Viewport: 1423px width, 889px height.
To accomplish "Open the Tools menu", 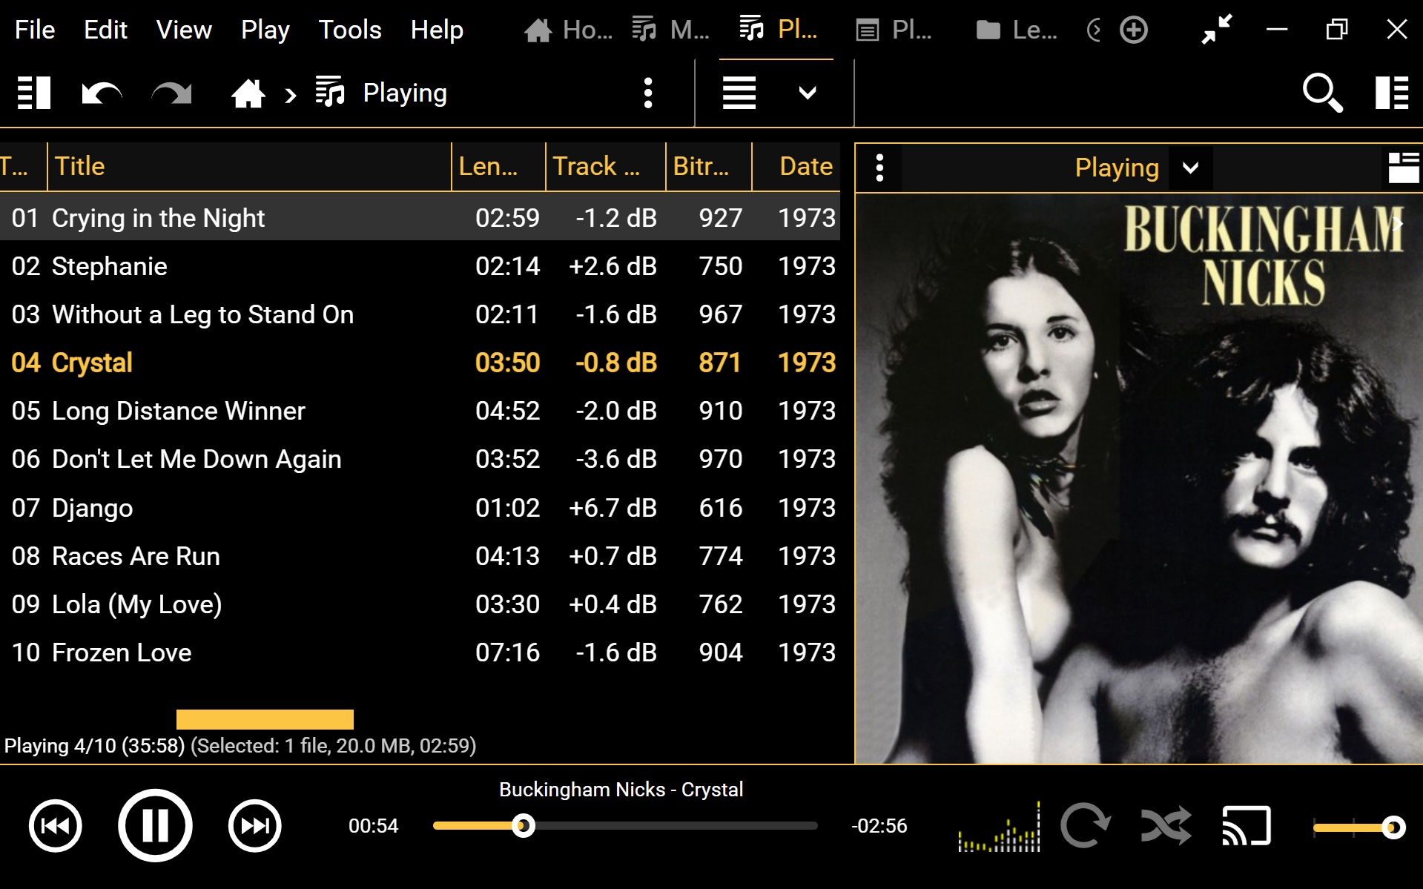I will pos(350,30).
